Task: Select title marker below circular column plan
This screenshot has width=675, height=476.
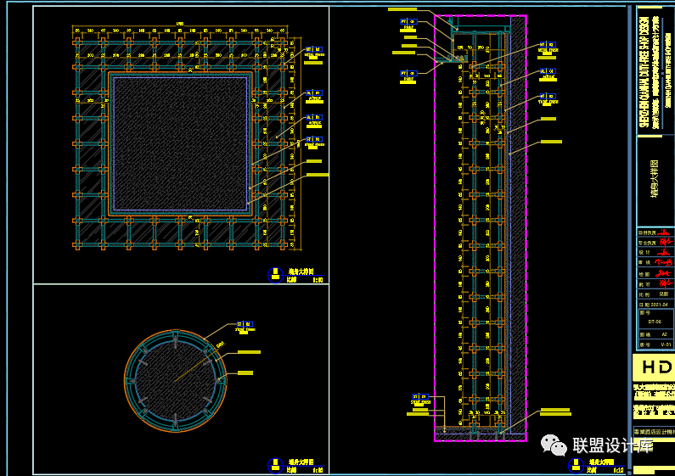Action: point(274,465)
